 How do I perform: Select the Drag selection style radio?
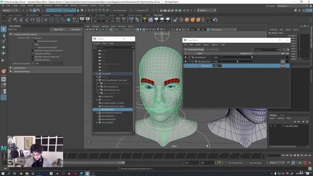pos(32,44)
